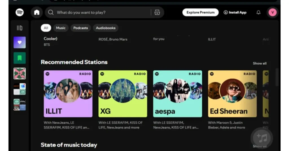Click 'With LE SSERAFIM, KISS OF LIFE, NewJeans' description
Image resolution: width=289 pixels, height=151 pixels.
121,125
